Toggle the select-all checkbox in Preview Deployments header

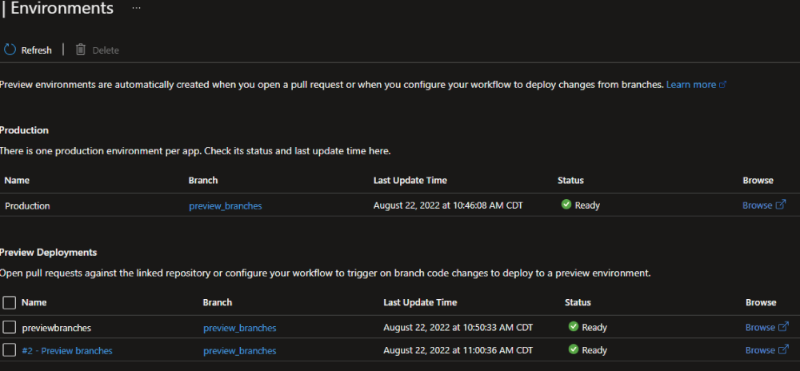9,303
